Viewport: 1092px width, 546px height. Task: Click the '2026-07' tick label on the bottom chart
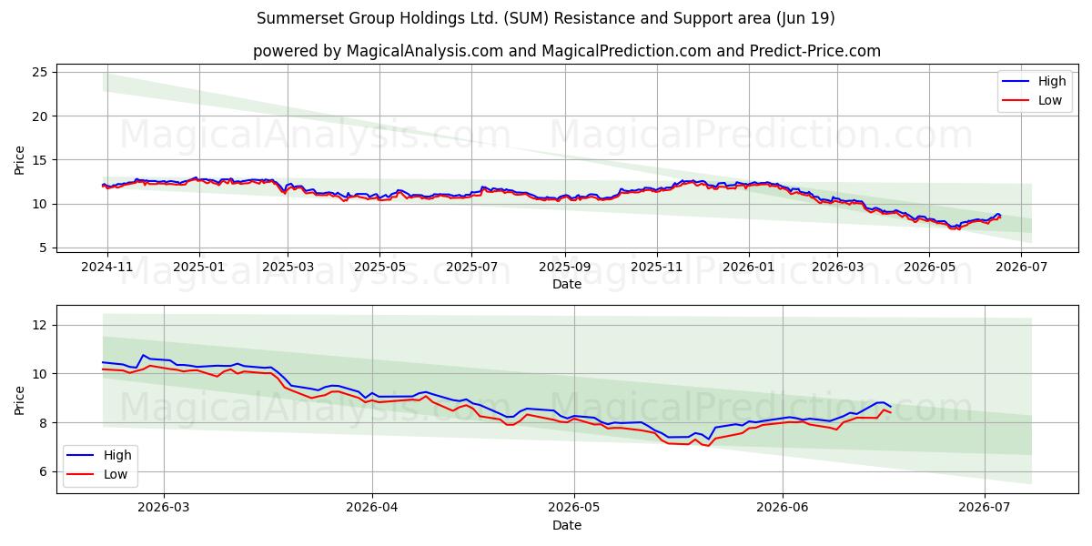point(986,509)
